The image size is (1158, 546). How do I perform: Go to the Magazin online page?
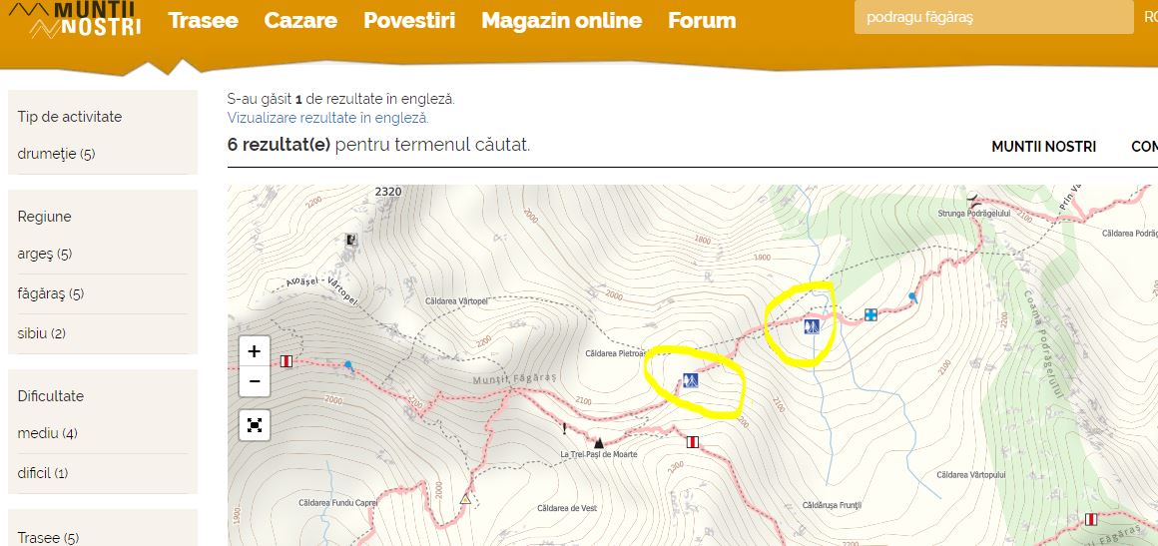pyautogui.click(x=561, y=20)
